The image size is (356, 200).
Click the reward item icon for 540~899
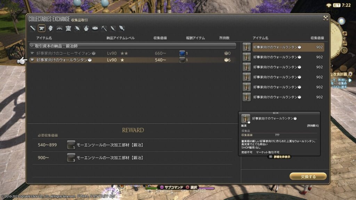point(71,145)
